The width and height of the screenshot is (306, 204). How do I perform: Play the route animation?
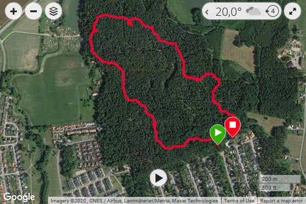coord(158,178)
